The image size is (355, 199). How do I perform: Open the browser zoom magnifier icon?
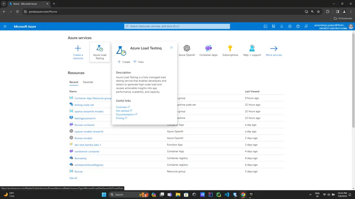tap(312, 11)
